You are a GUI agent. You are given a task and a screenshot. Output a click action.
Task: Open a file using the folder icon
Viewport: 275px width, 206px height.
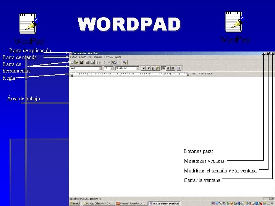coord(77,62)
